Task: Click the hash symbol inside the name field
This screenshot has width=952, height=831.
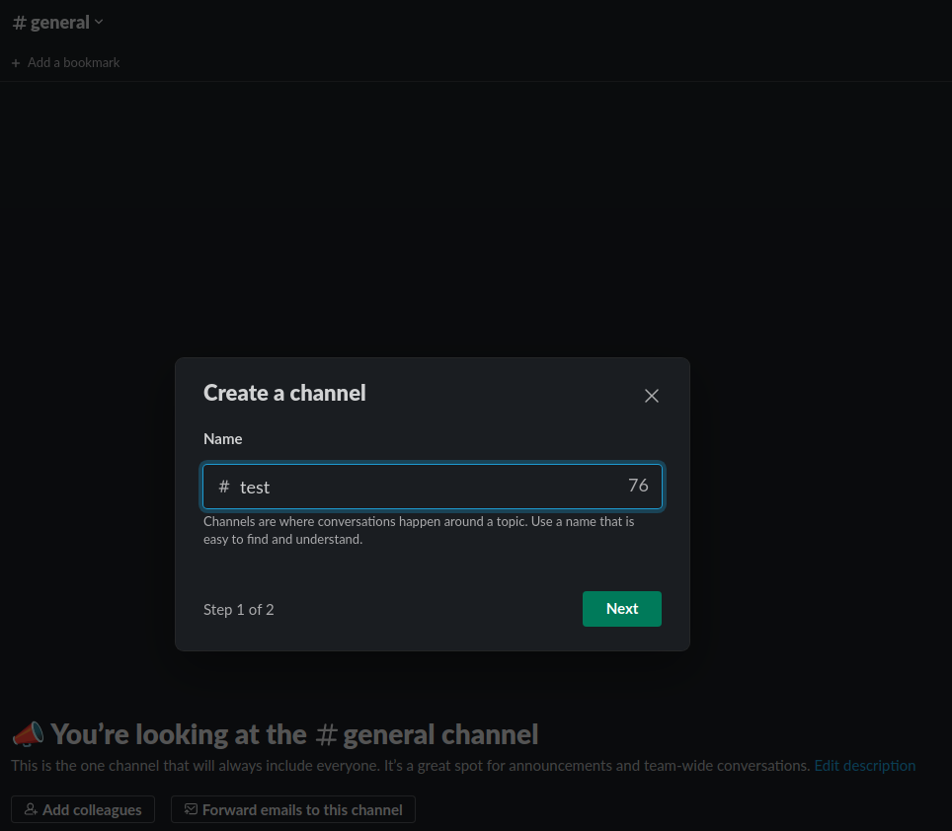Action: point(224,487)
